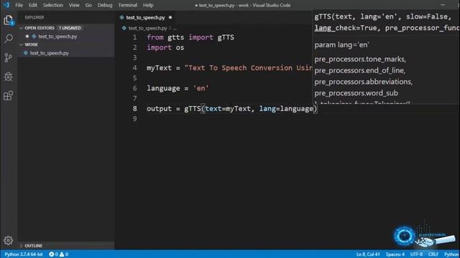Click Ln 8, Col 41 in status bar

368,254
